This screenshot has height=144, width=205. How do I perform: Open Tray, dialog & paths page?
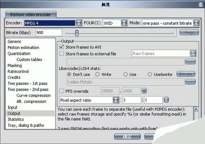[x=26, y=125]
